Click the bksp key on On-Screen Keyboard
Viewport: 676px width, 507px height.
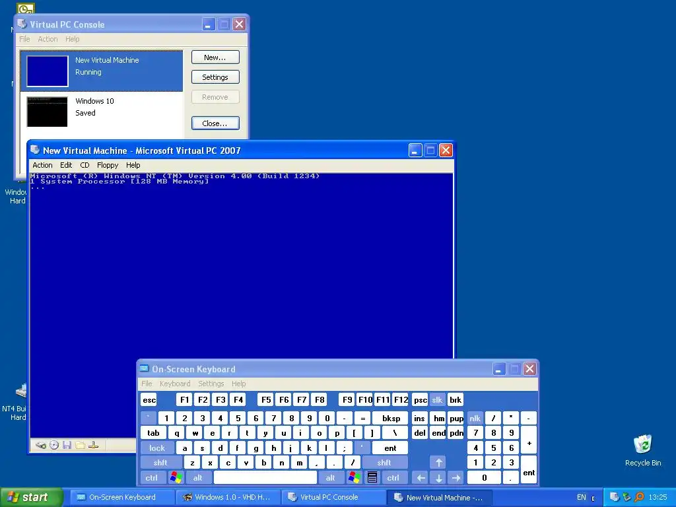point(391,418)
